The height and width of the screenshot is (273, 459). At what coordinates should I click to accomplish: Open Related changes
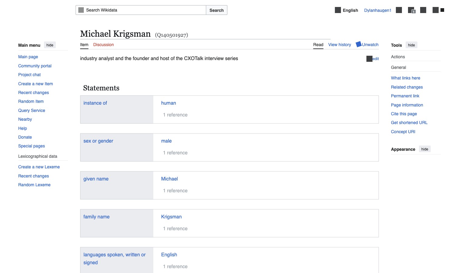point(407,87)
